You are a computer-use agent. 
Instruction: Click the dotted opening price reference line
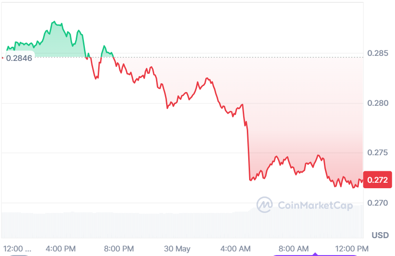[229, 57]
